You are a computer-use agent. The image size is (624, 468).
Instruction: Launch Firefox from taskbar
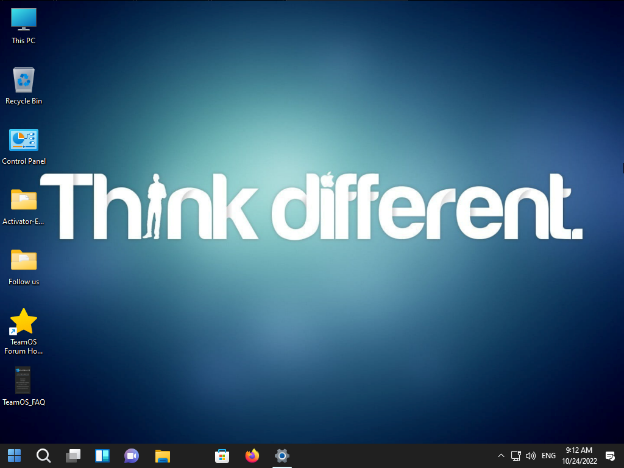pyautogui.click(x=252, y=456)
